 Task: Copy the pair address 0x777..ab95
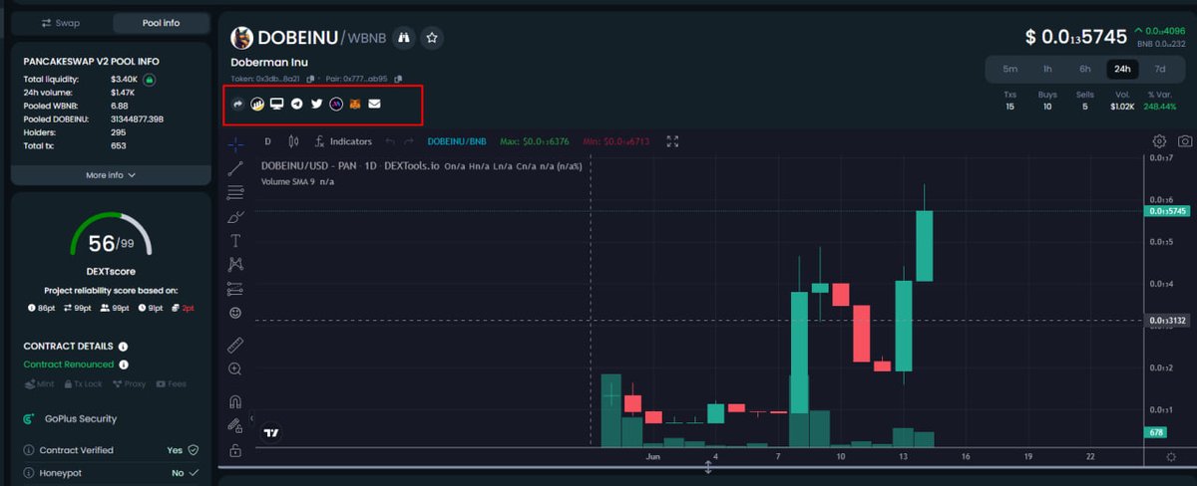[399, 79]
